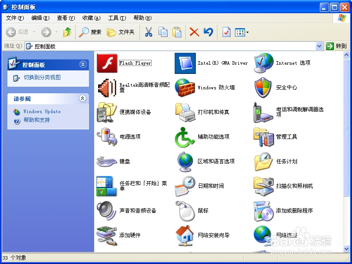
Task: Click the Windows Update link
Action: point(42,111)
